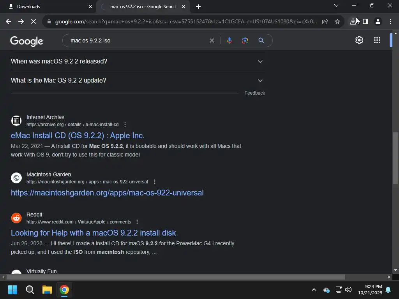399x299 pixels.
Task: Open more options for the Reddit result
Action: click(x=137, y=222)
